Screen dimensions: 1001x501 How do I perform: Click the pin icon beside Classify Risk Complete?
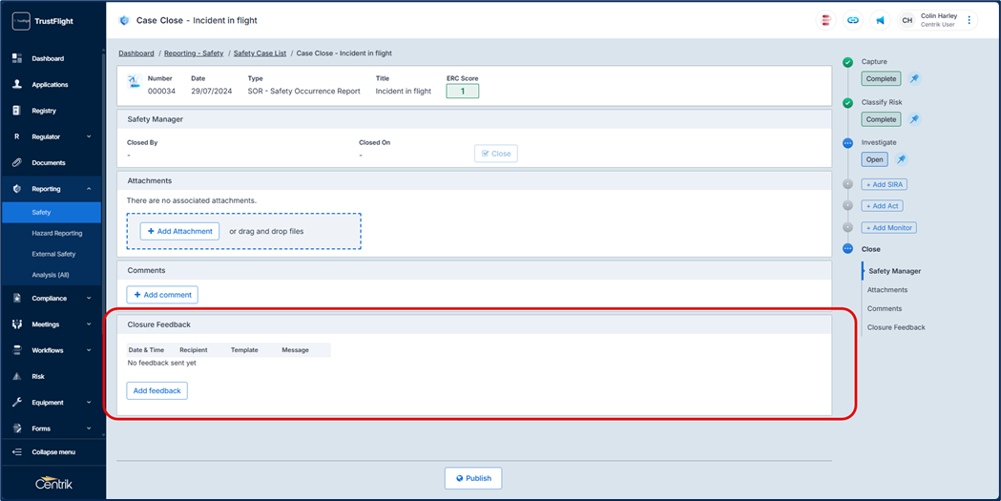coord(914,119)
